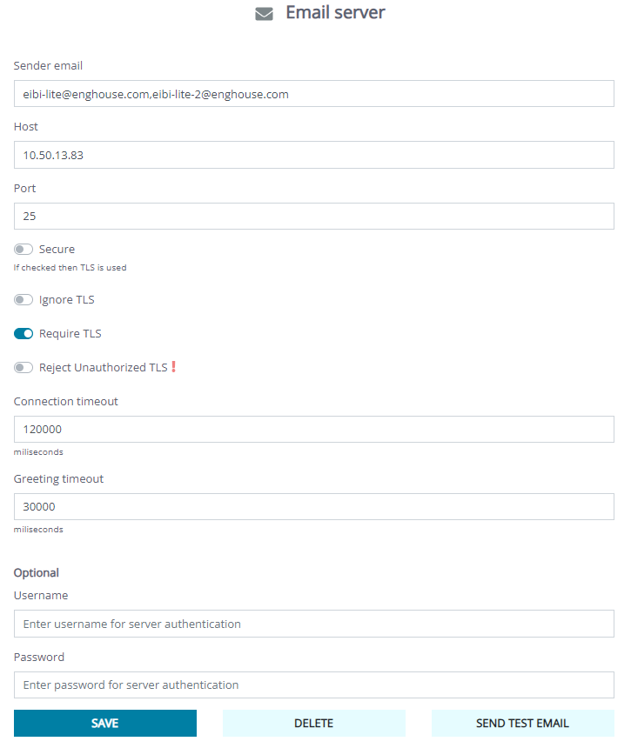Click the username authentication field

[313, 624]
